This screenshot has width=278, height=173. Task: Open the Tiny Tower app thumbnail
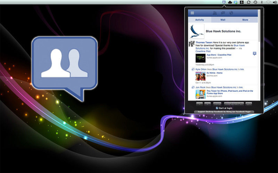click(201, 94)
